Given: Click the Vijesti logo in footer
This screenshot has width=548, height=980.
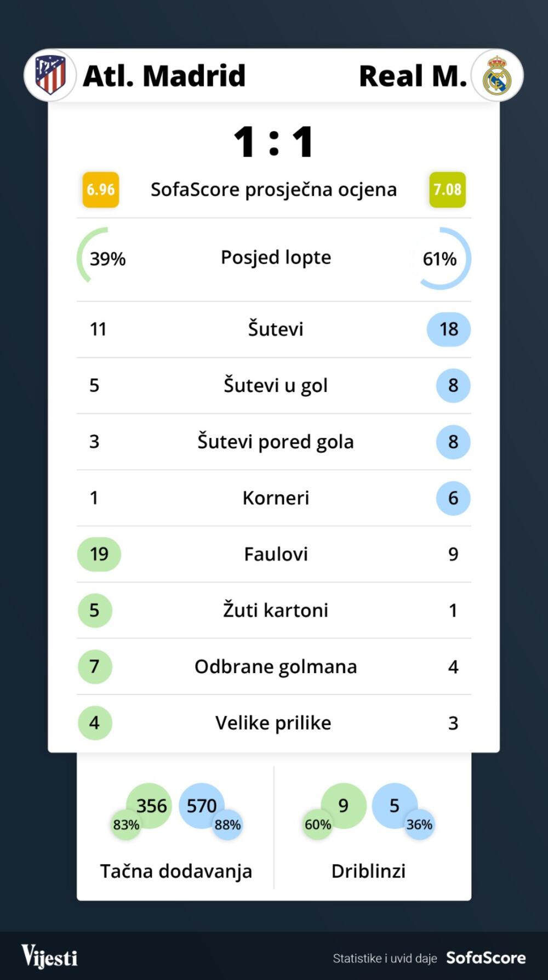Looking at the screenshot, I should click(49, 956).
